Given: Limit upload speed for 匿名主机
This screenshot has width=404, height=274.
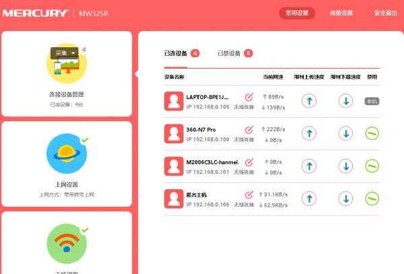Looking at the screenshot, I should point(309,199).
